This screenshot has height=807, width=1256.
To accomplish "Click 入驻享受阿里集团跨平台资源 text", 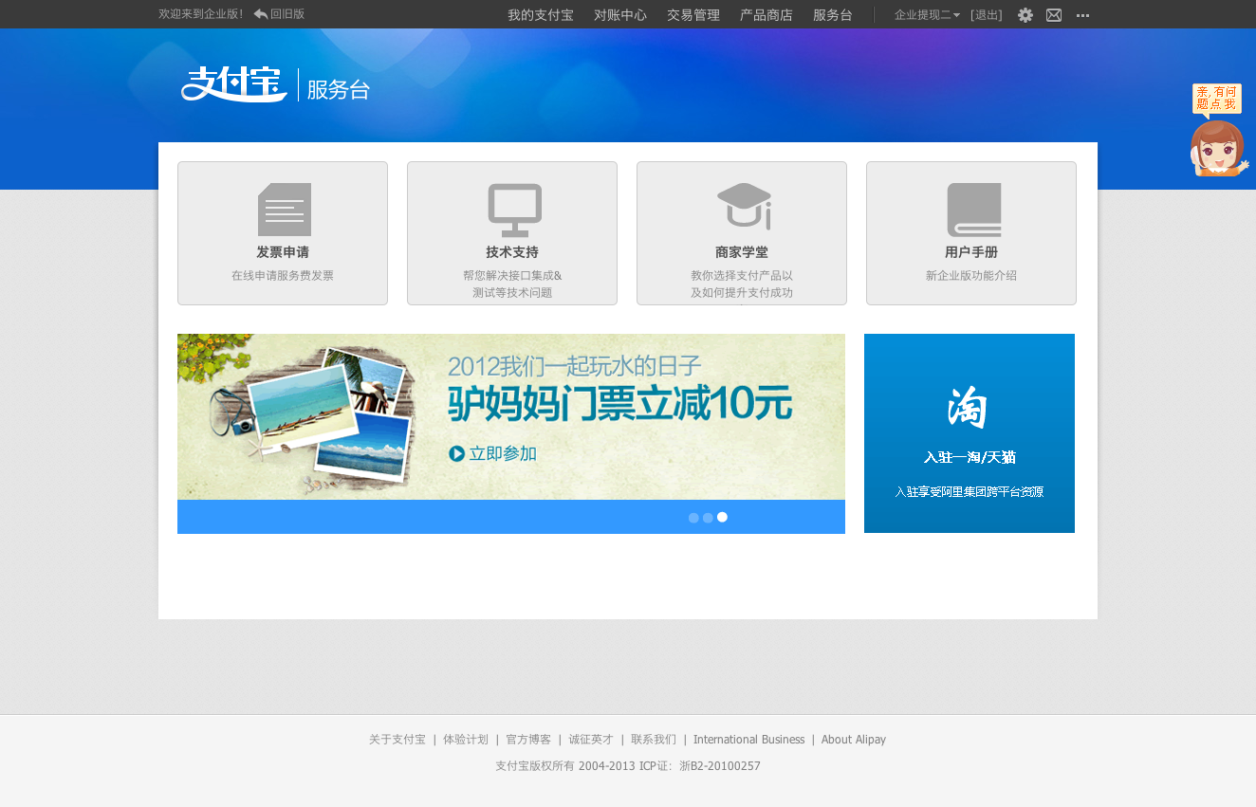I will 970,492.
